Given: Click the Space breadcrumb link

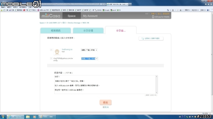Looking at the screenshot, I should pyautogui.click(x=42, y=23).
